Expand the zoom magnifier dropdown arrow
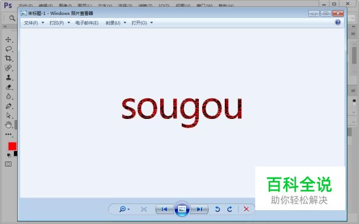Screen dimensions: 359x224 [129, 209]
